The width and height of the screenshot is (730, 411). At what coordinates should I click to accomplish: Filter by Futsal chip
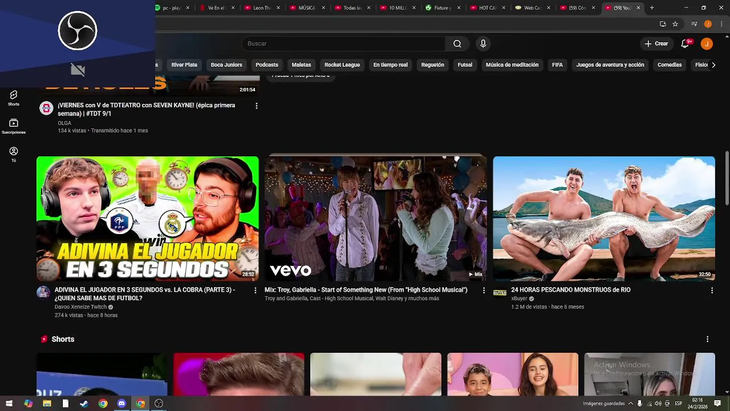pos(465,65)
